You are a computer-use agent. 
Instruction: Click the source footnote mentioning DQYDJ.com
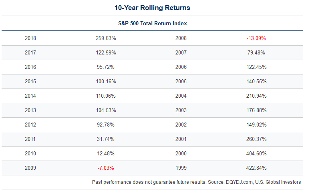pyautogui.click(x=196, y=182)
